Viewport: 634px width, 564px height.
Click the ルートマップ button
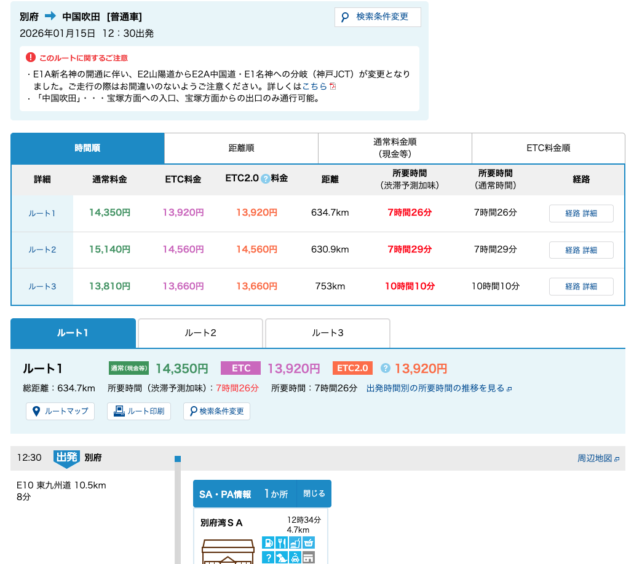(x=60, y=412)
